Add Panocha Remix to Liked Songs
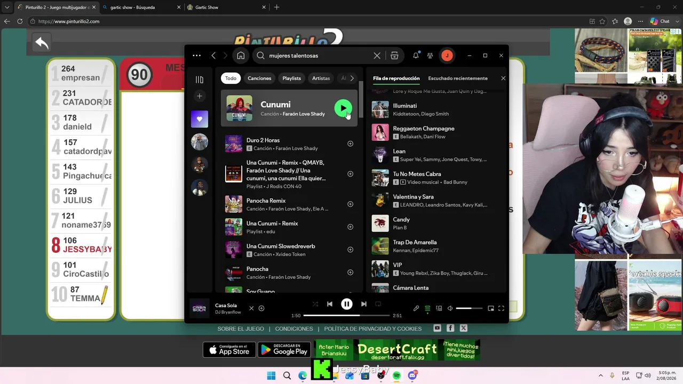The height and width of the screenshot is (384, 683). point(350,204)
